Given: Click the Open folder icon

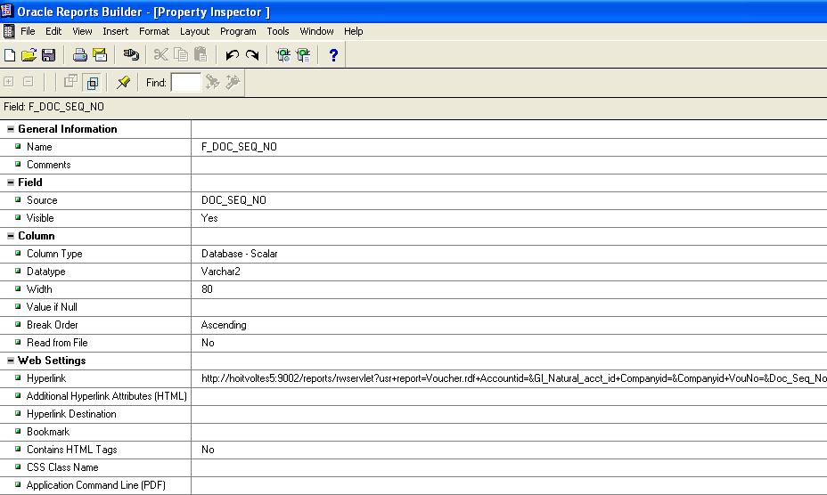Looking at the screenshot, I should [29, 55].
